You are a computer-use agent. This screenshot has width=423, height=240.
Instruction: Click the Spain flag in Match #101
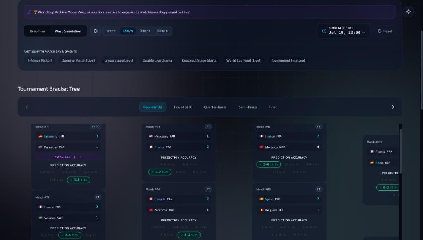[x=372, y=163]
